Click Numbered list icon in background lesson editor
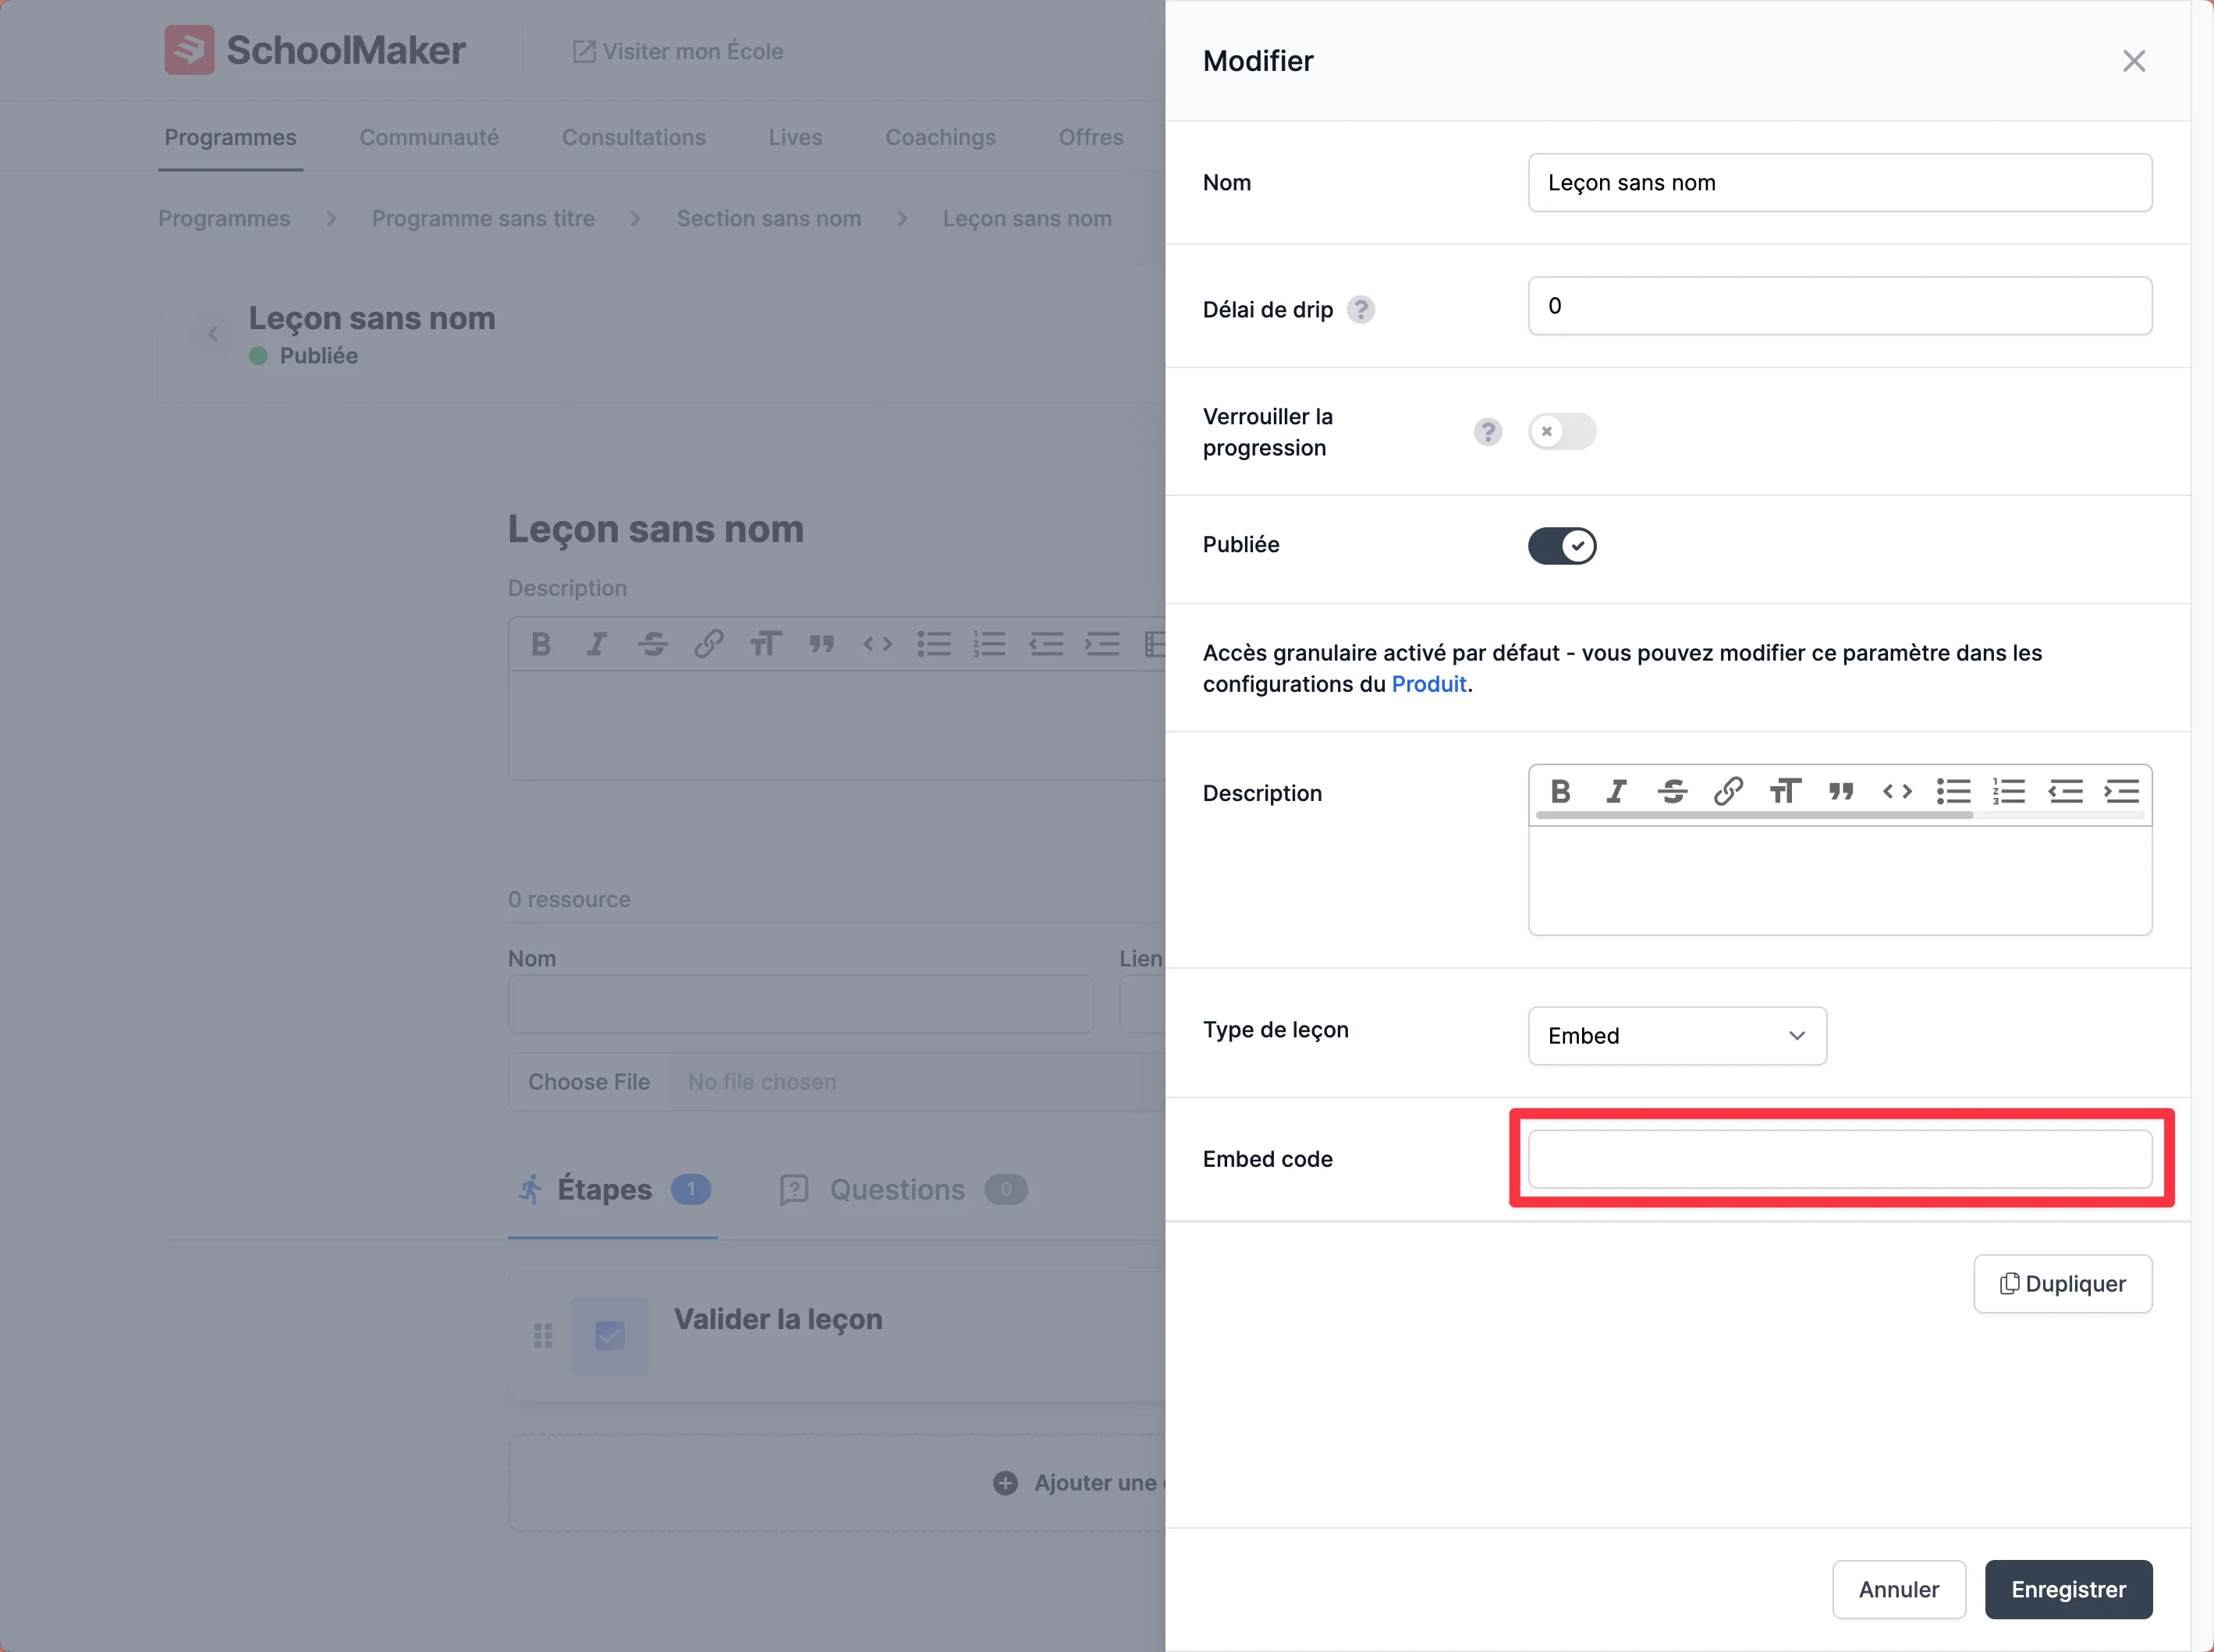 [990, 643]
